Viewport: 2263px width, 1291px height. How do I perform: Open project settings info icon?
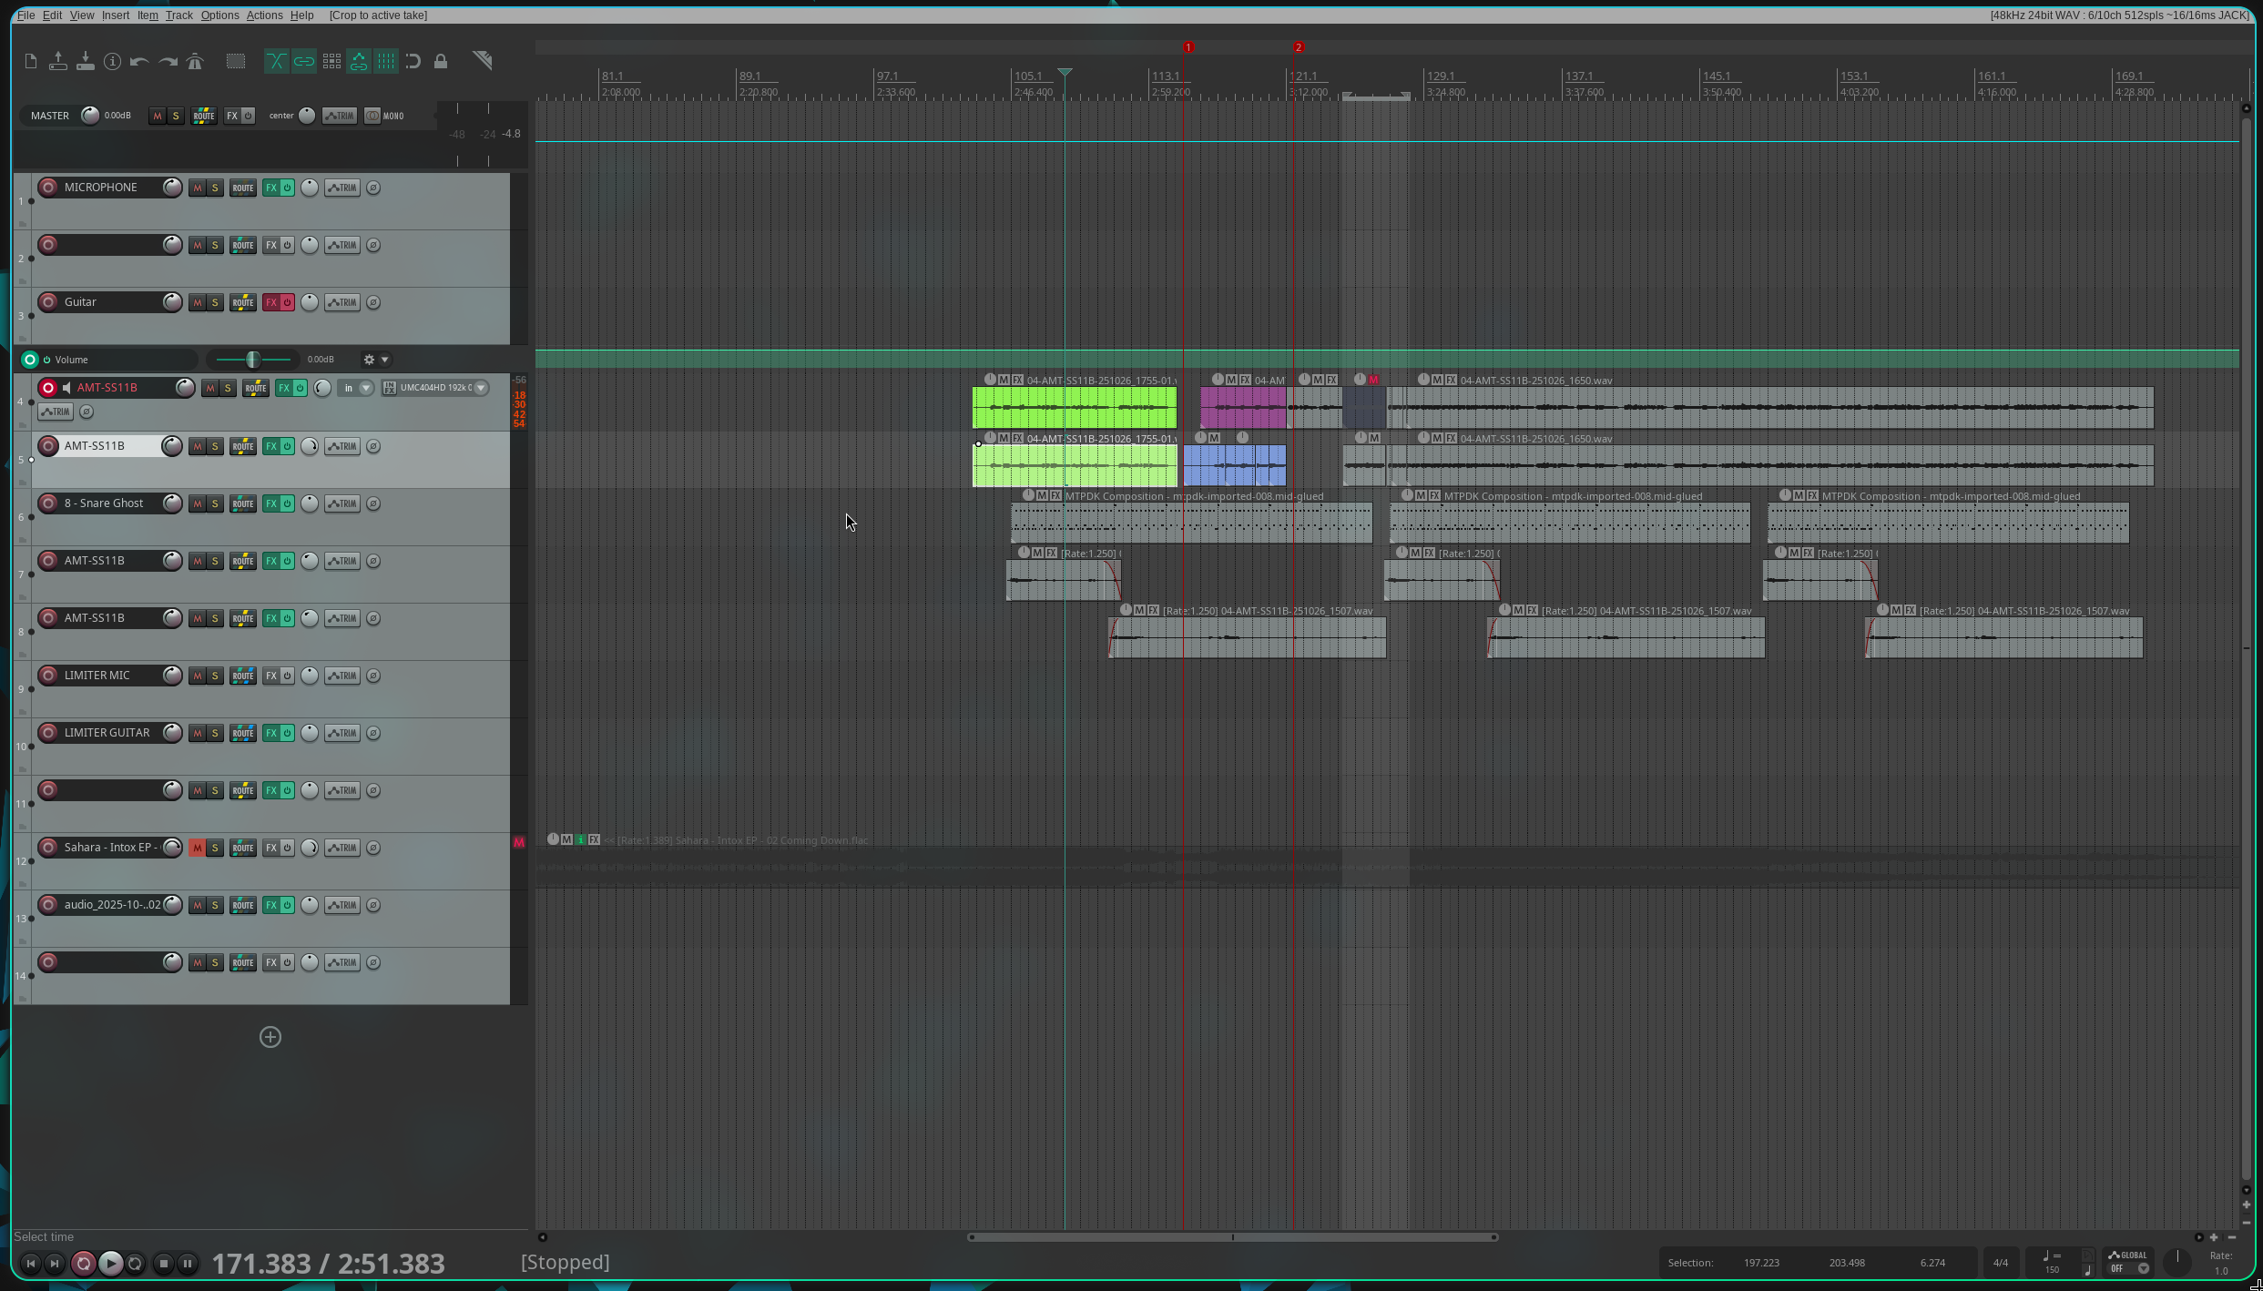coord(112,61)
